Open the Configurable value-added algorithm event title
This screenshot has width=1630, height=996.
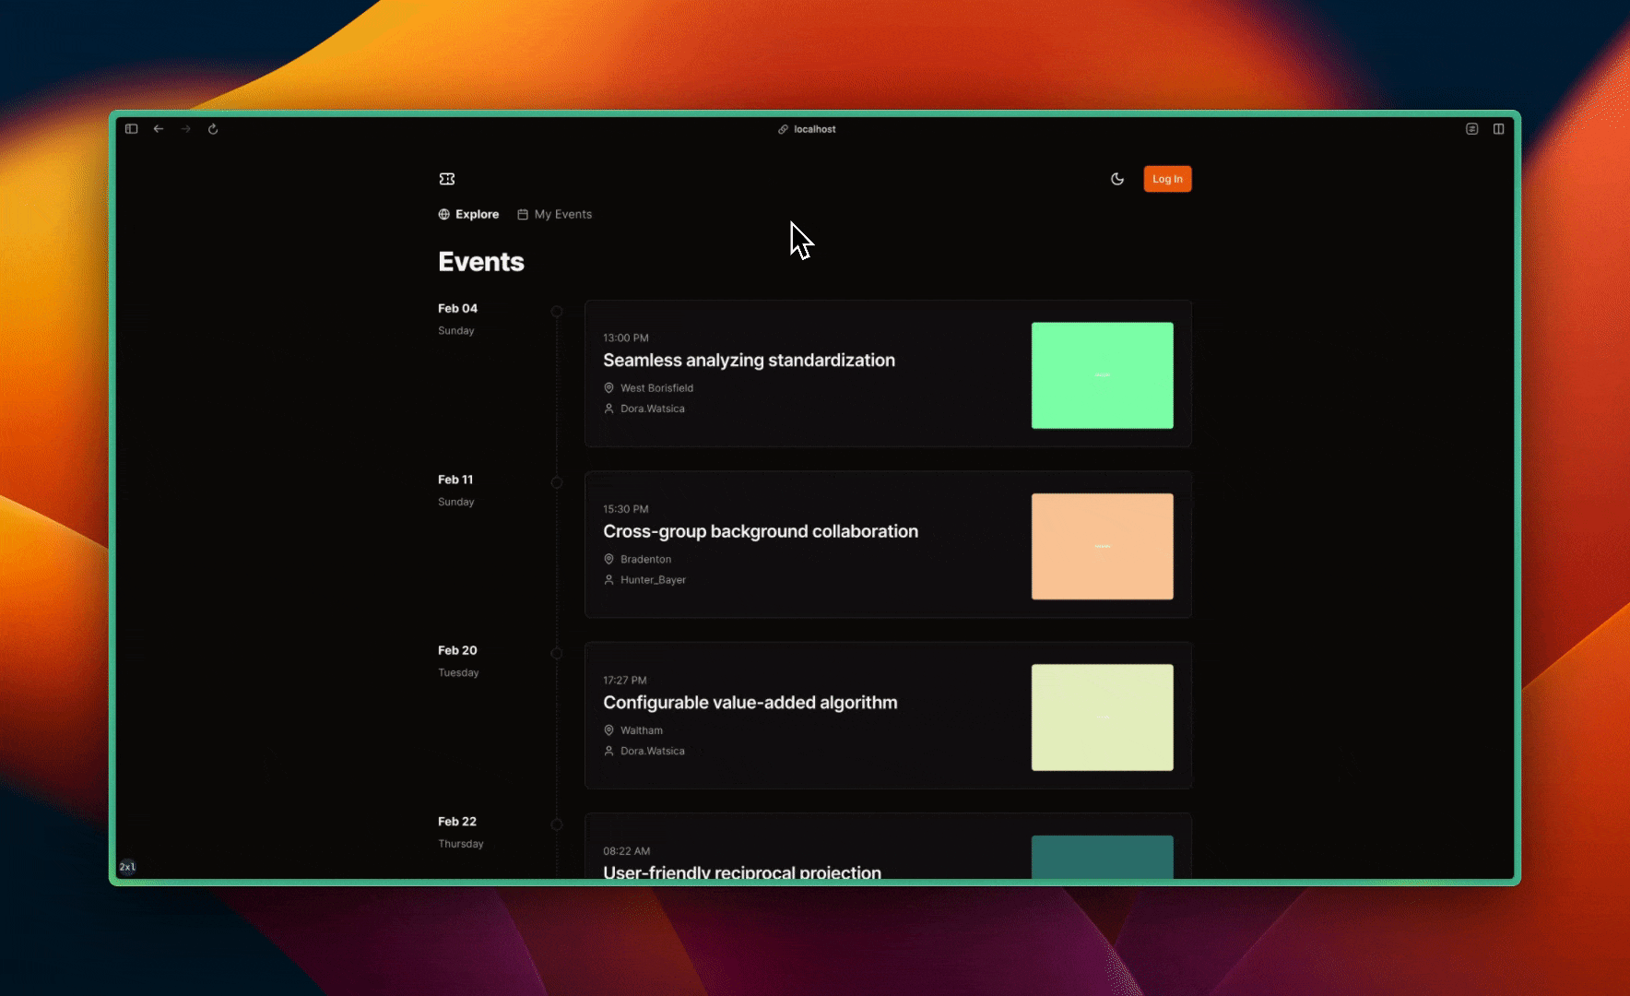coord(750,703)
